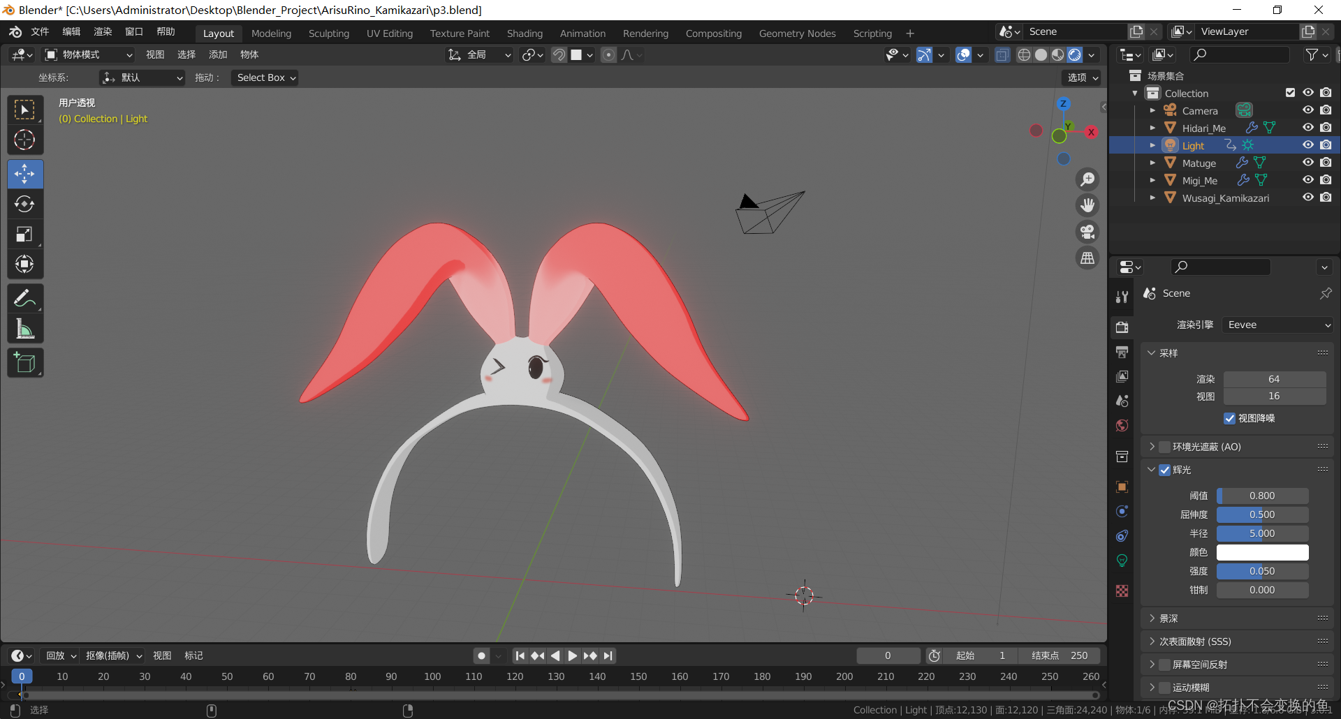The height and width of the screenshot is (719, 1341).
Task: Click the End frame 250 field
Action: tap(1059, 655)
